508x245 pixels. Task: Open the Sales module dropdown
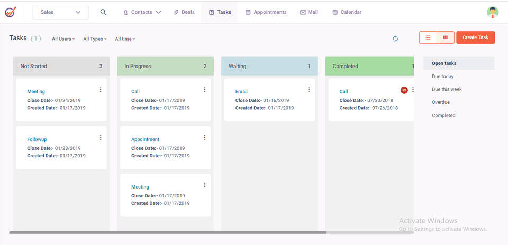(x=60, y=12)
